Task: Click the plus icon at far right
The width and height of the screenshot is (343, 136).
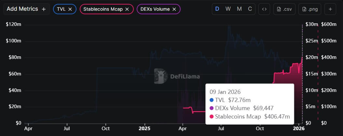Action: pos(330,9)
